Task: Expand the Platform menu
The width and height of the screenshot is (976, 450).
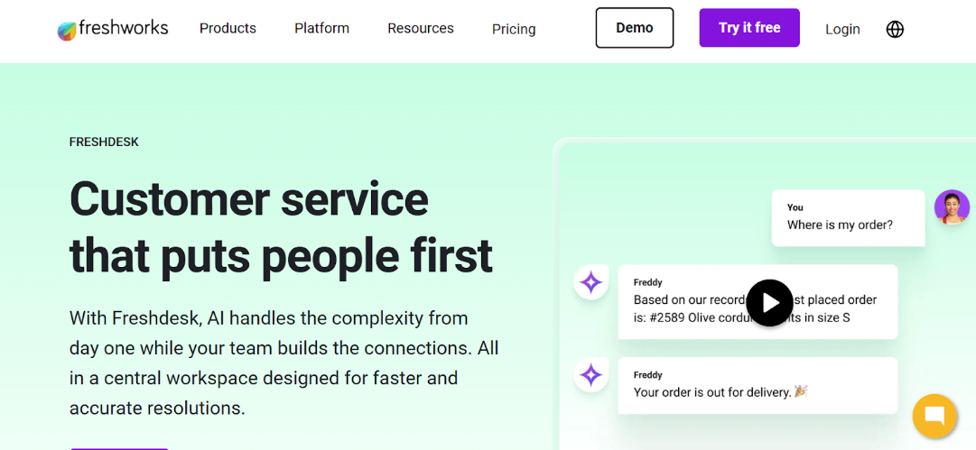Action: point(321,29)
